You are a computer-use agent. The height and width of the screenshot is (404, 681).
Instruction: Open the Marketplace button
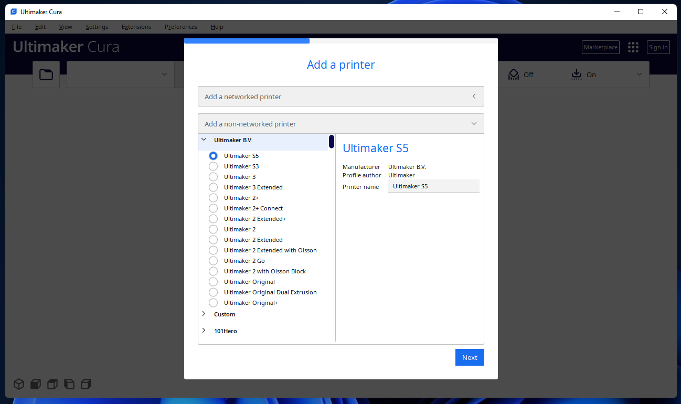click(x=601, y=47)
